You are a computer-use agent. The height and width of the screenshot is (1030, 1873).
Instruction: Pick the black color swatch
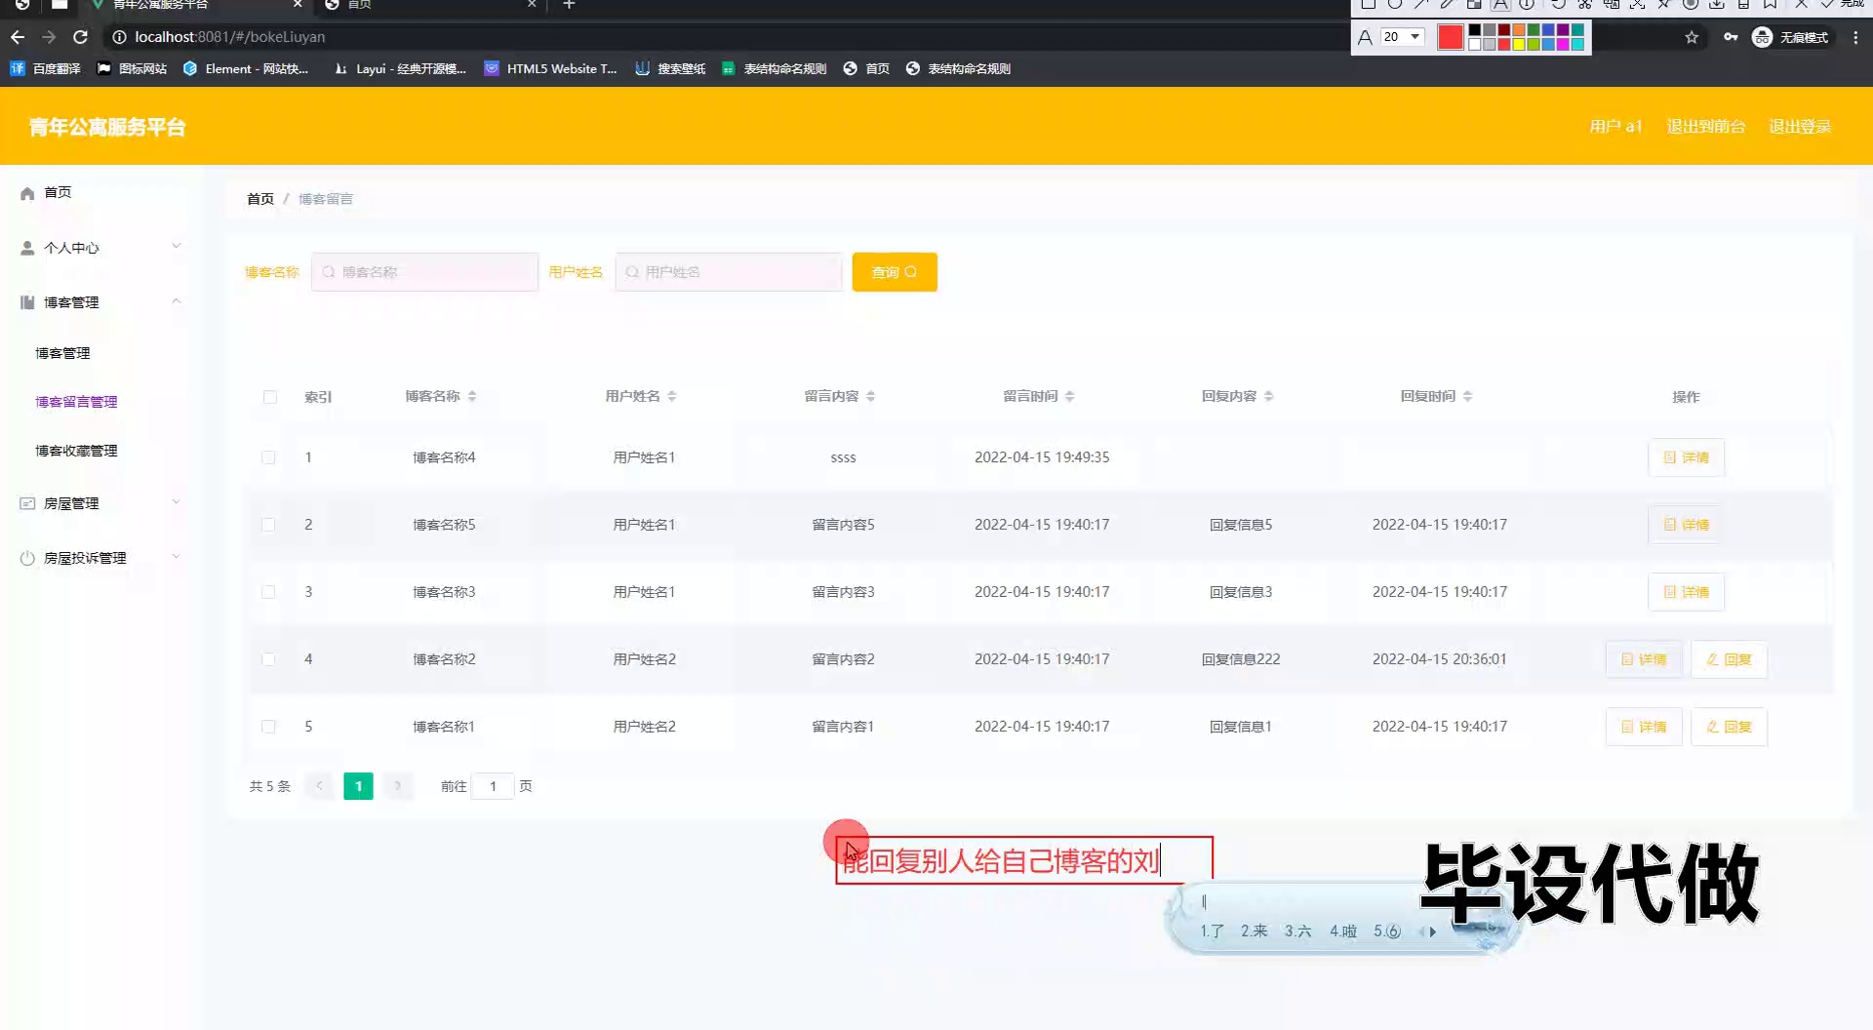click(1475, 29)
